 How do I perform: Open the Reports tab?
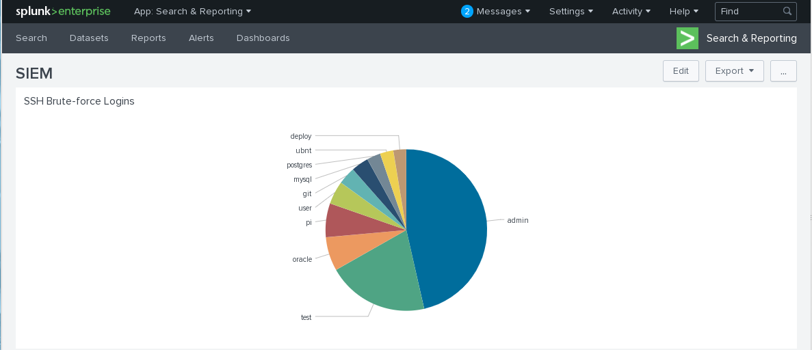pyautogui.click(x=148, y=38)
